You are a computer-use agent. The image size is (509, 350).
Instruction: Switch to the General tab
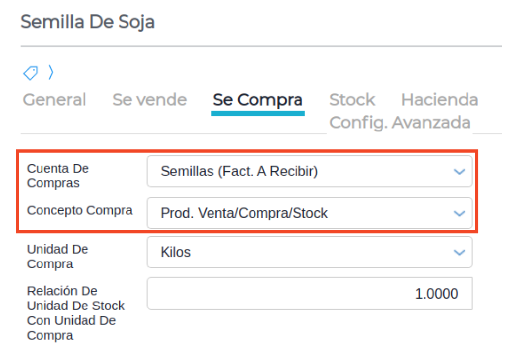54,100
